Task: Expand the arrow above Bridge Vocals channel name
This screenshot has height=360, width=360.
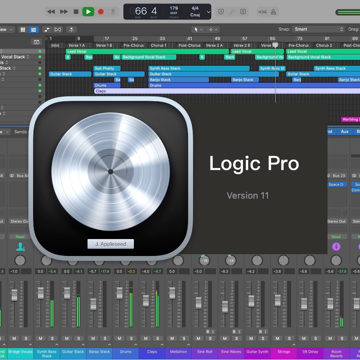Action: (30, 345)
